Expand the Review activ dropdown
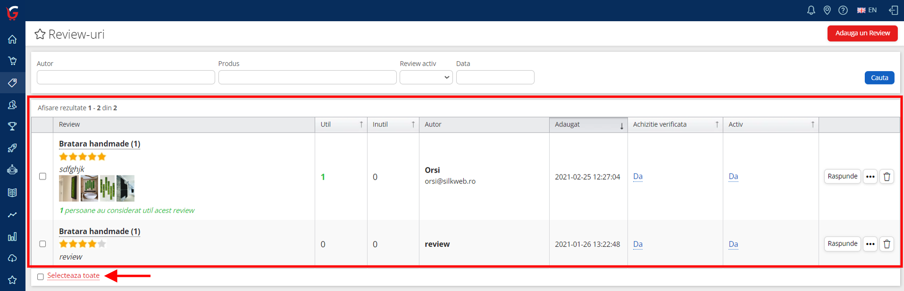 426,77
